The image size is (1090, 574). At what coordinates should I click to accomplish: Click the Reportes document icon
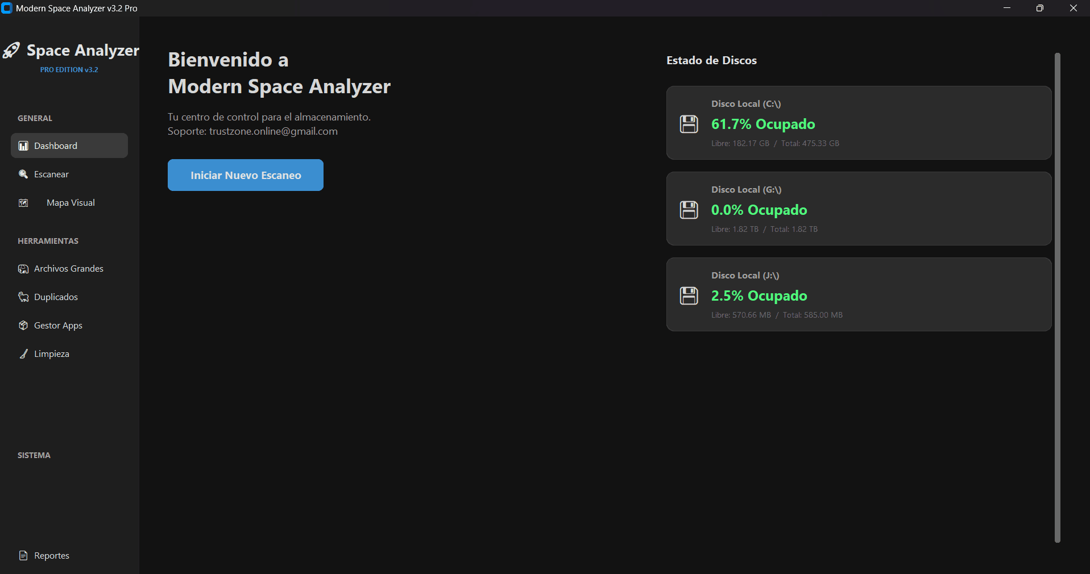coord(23,555)
